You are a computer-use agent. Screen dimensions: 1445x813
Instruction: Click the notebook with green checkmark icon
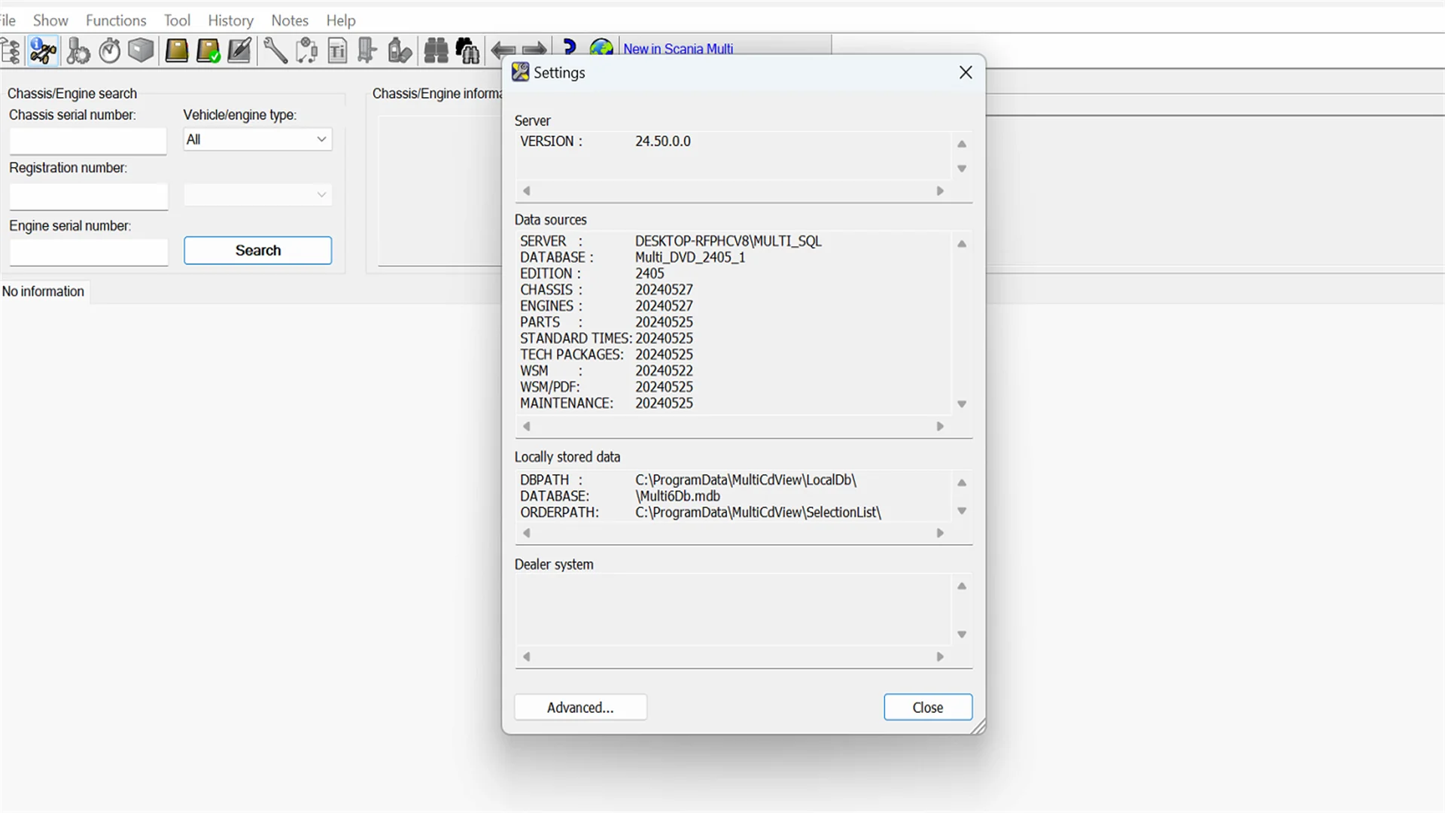[x=208, y=50]
